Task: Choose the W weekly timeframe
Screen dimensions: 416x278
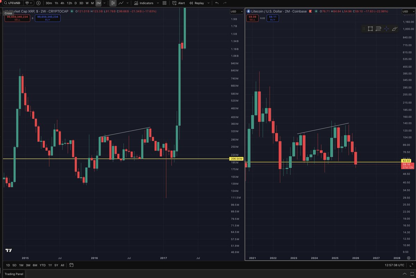Action: (x=87, y=3)
